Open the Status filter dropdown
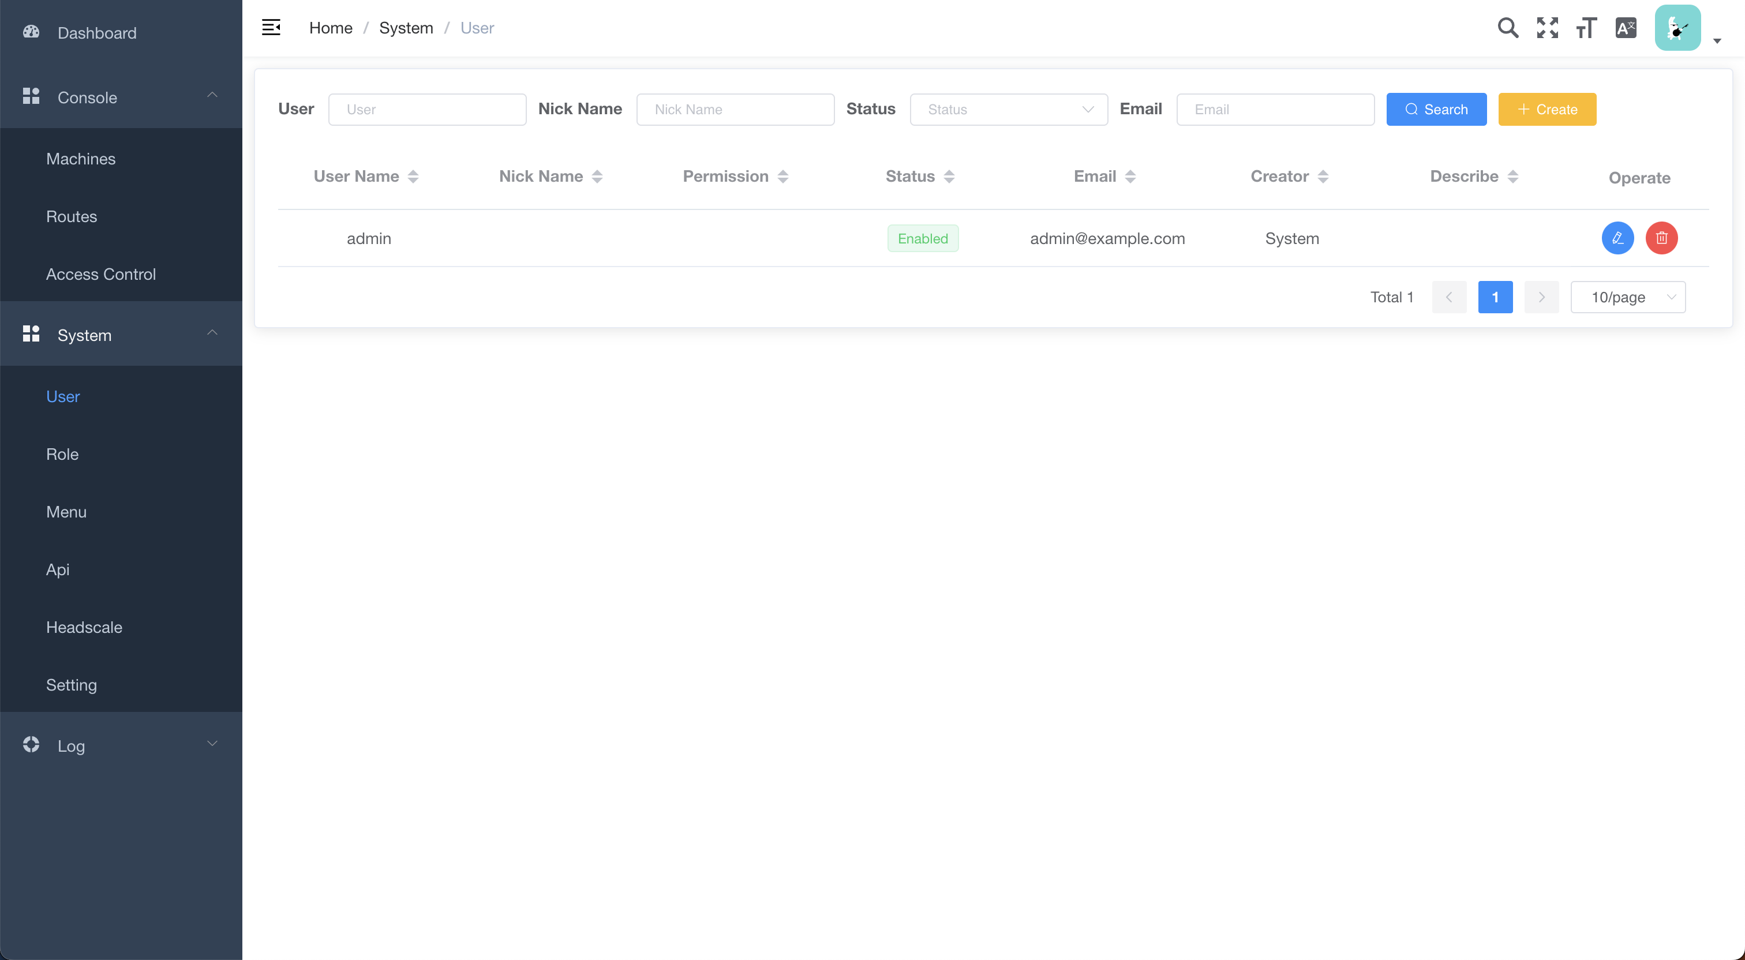The width and height of the screenshot is (1745, 960). coord(1008,110)
